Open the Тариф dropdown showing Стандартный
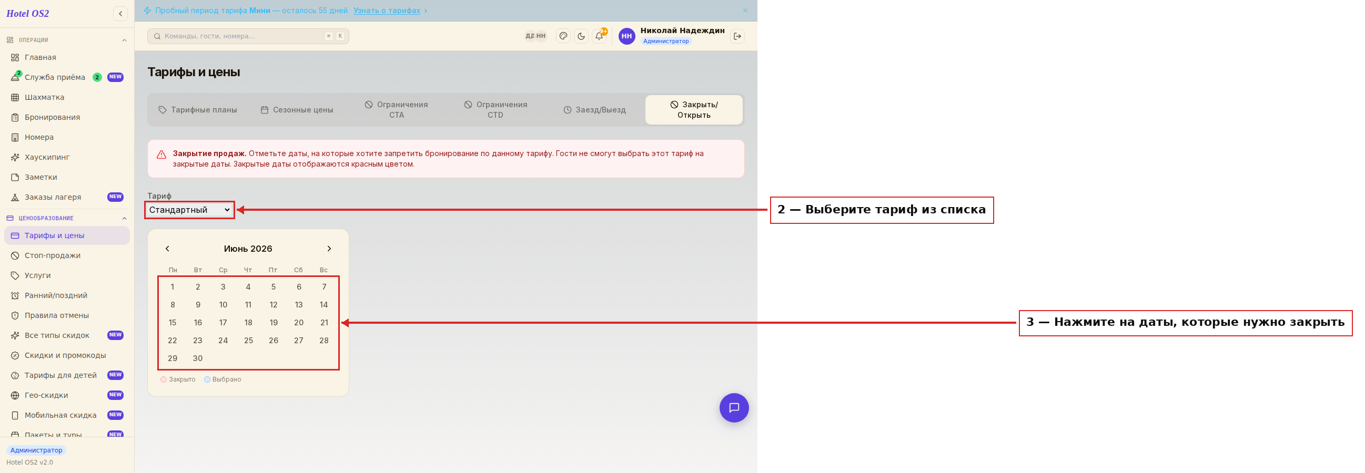 click(x=190, y=210)
